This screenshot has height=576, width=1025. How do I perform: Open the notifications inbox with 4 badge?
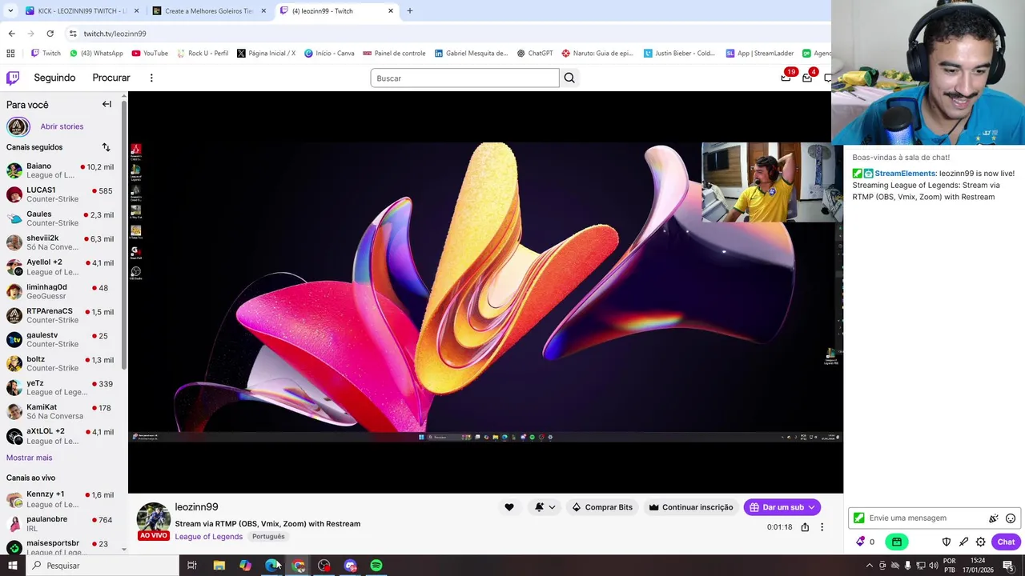[808, 78]
